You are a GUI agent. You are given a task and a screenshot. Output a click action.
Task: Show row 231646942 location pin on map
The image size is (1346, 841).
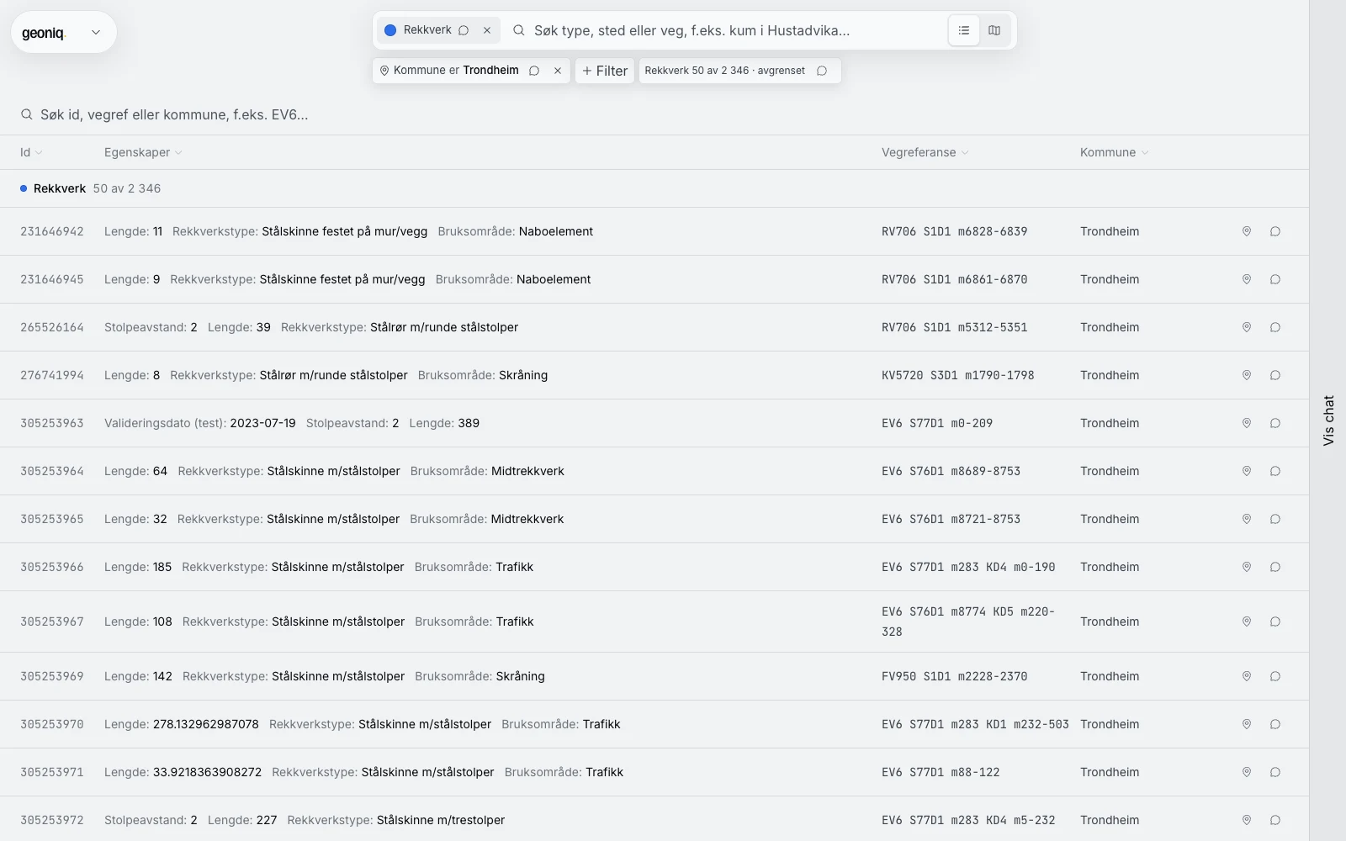[x=1247, y=231]
